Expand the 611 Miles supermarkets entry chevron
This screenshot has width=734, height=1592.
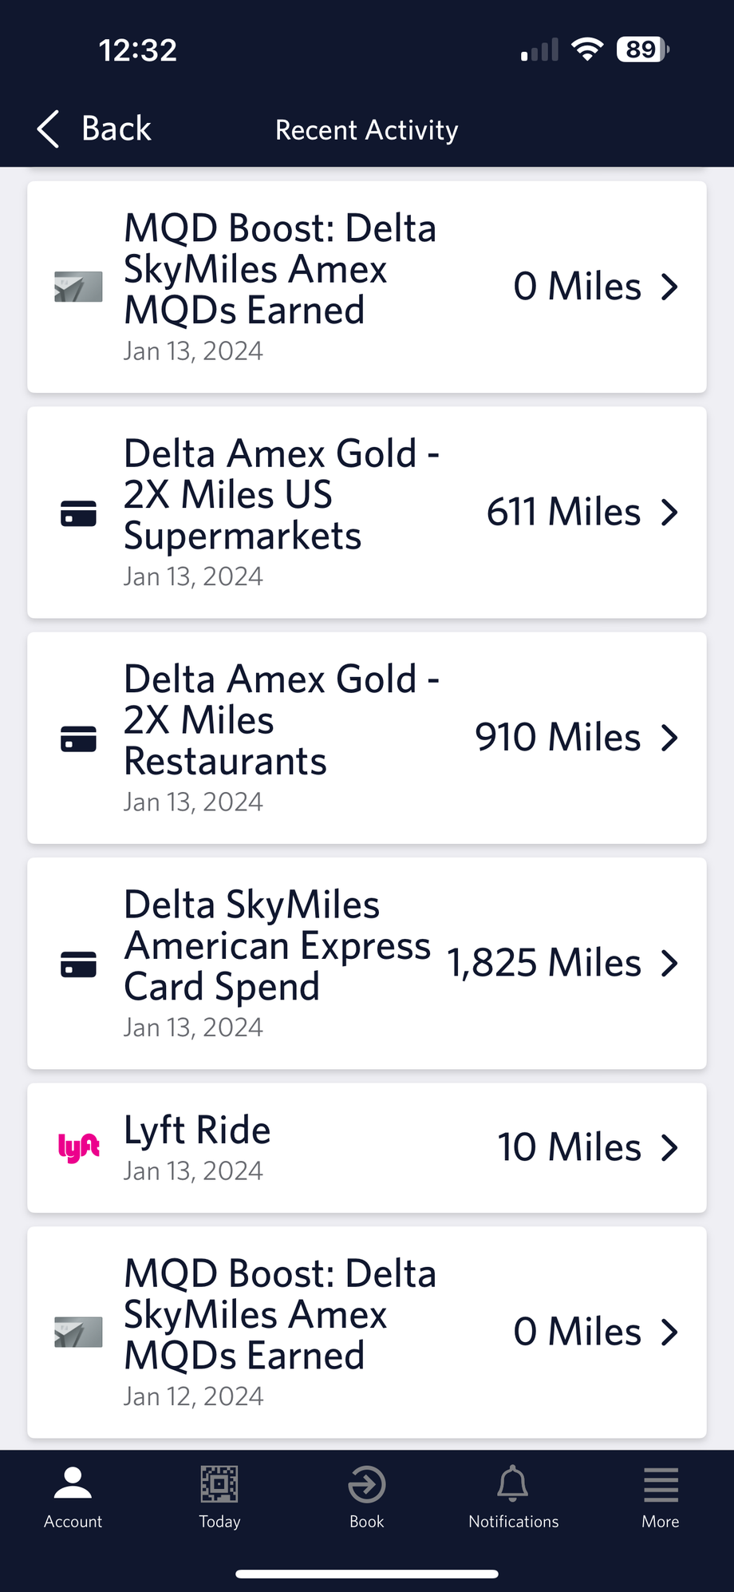[x=670, y=513]
